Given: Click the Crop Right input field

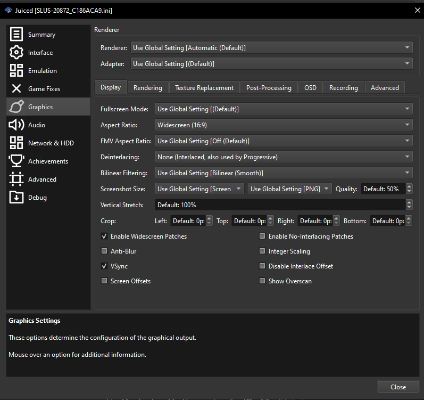Looking at the screenshot, I should coord(315,221).
